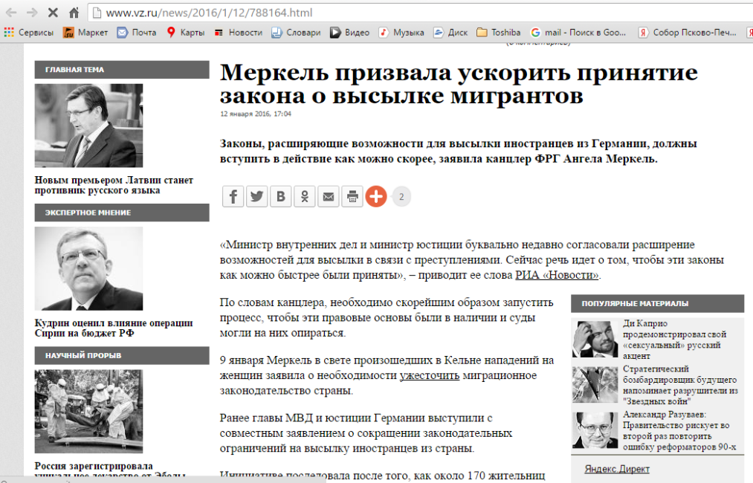
Task: Click the date '12 января 2016, 17:04'
Action: click(x=256, y=114)
